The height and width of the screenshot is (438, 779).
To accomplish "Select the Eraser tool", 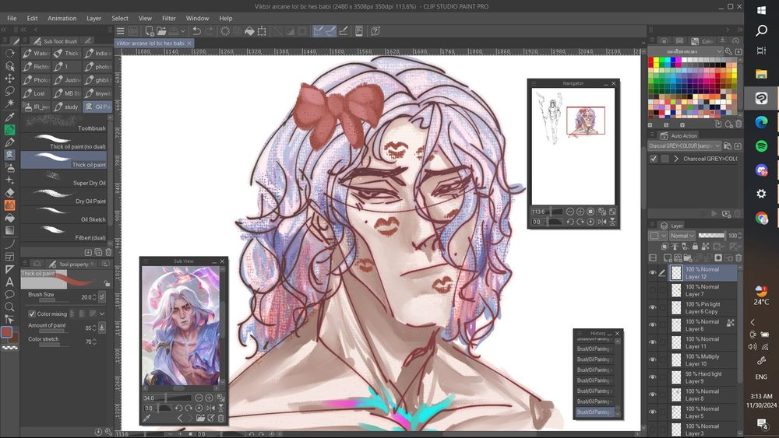I will [9, 192].
